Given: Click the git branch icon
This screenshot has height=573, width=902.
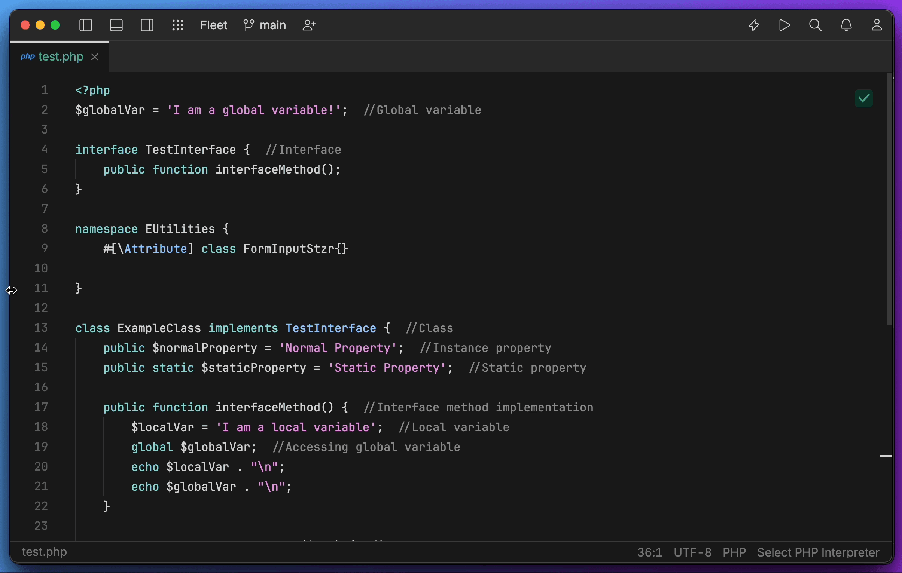Looking at the screenshot, I should 249,25.
